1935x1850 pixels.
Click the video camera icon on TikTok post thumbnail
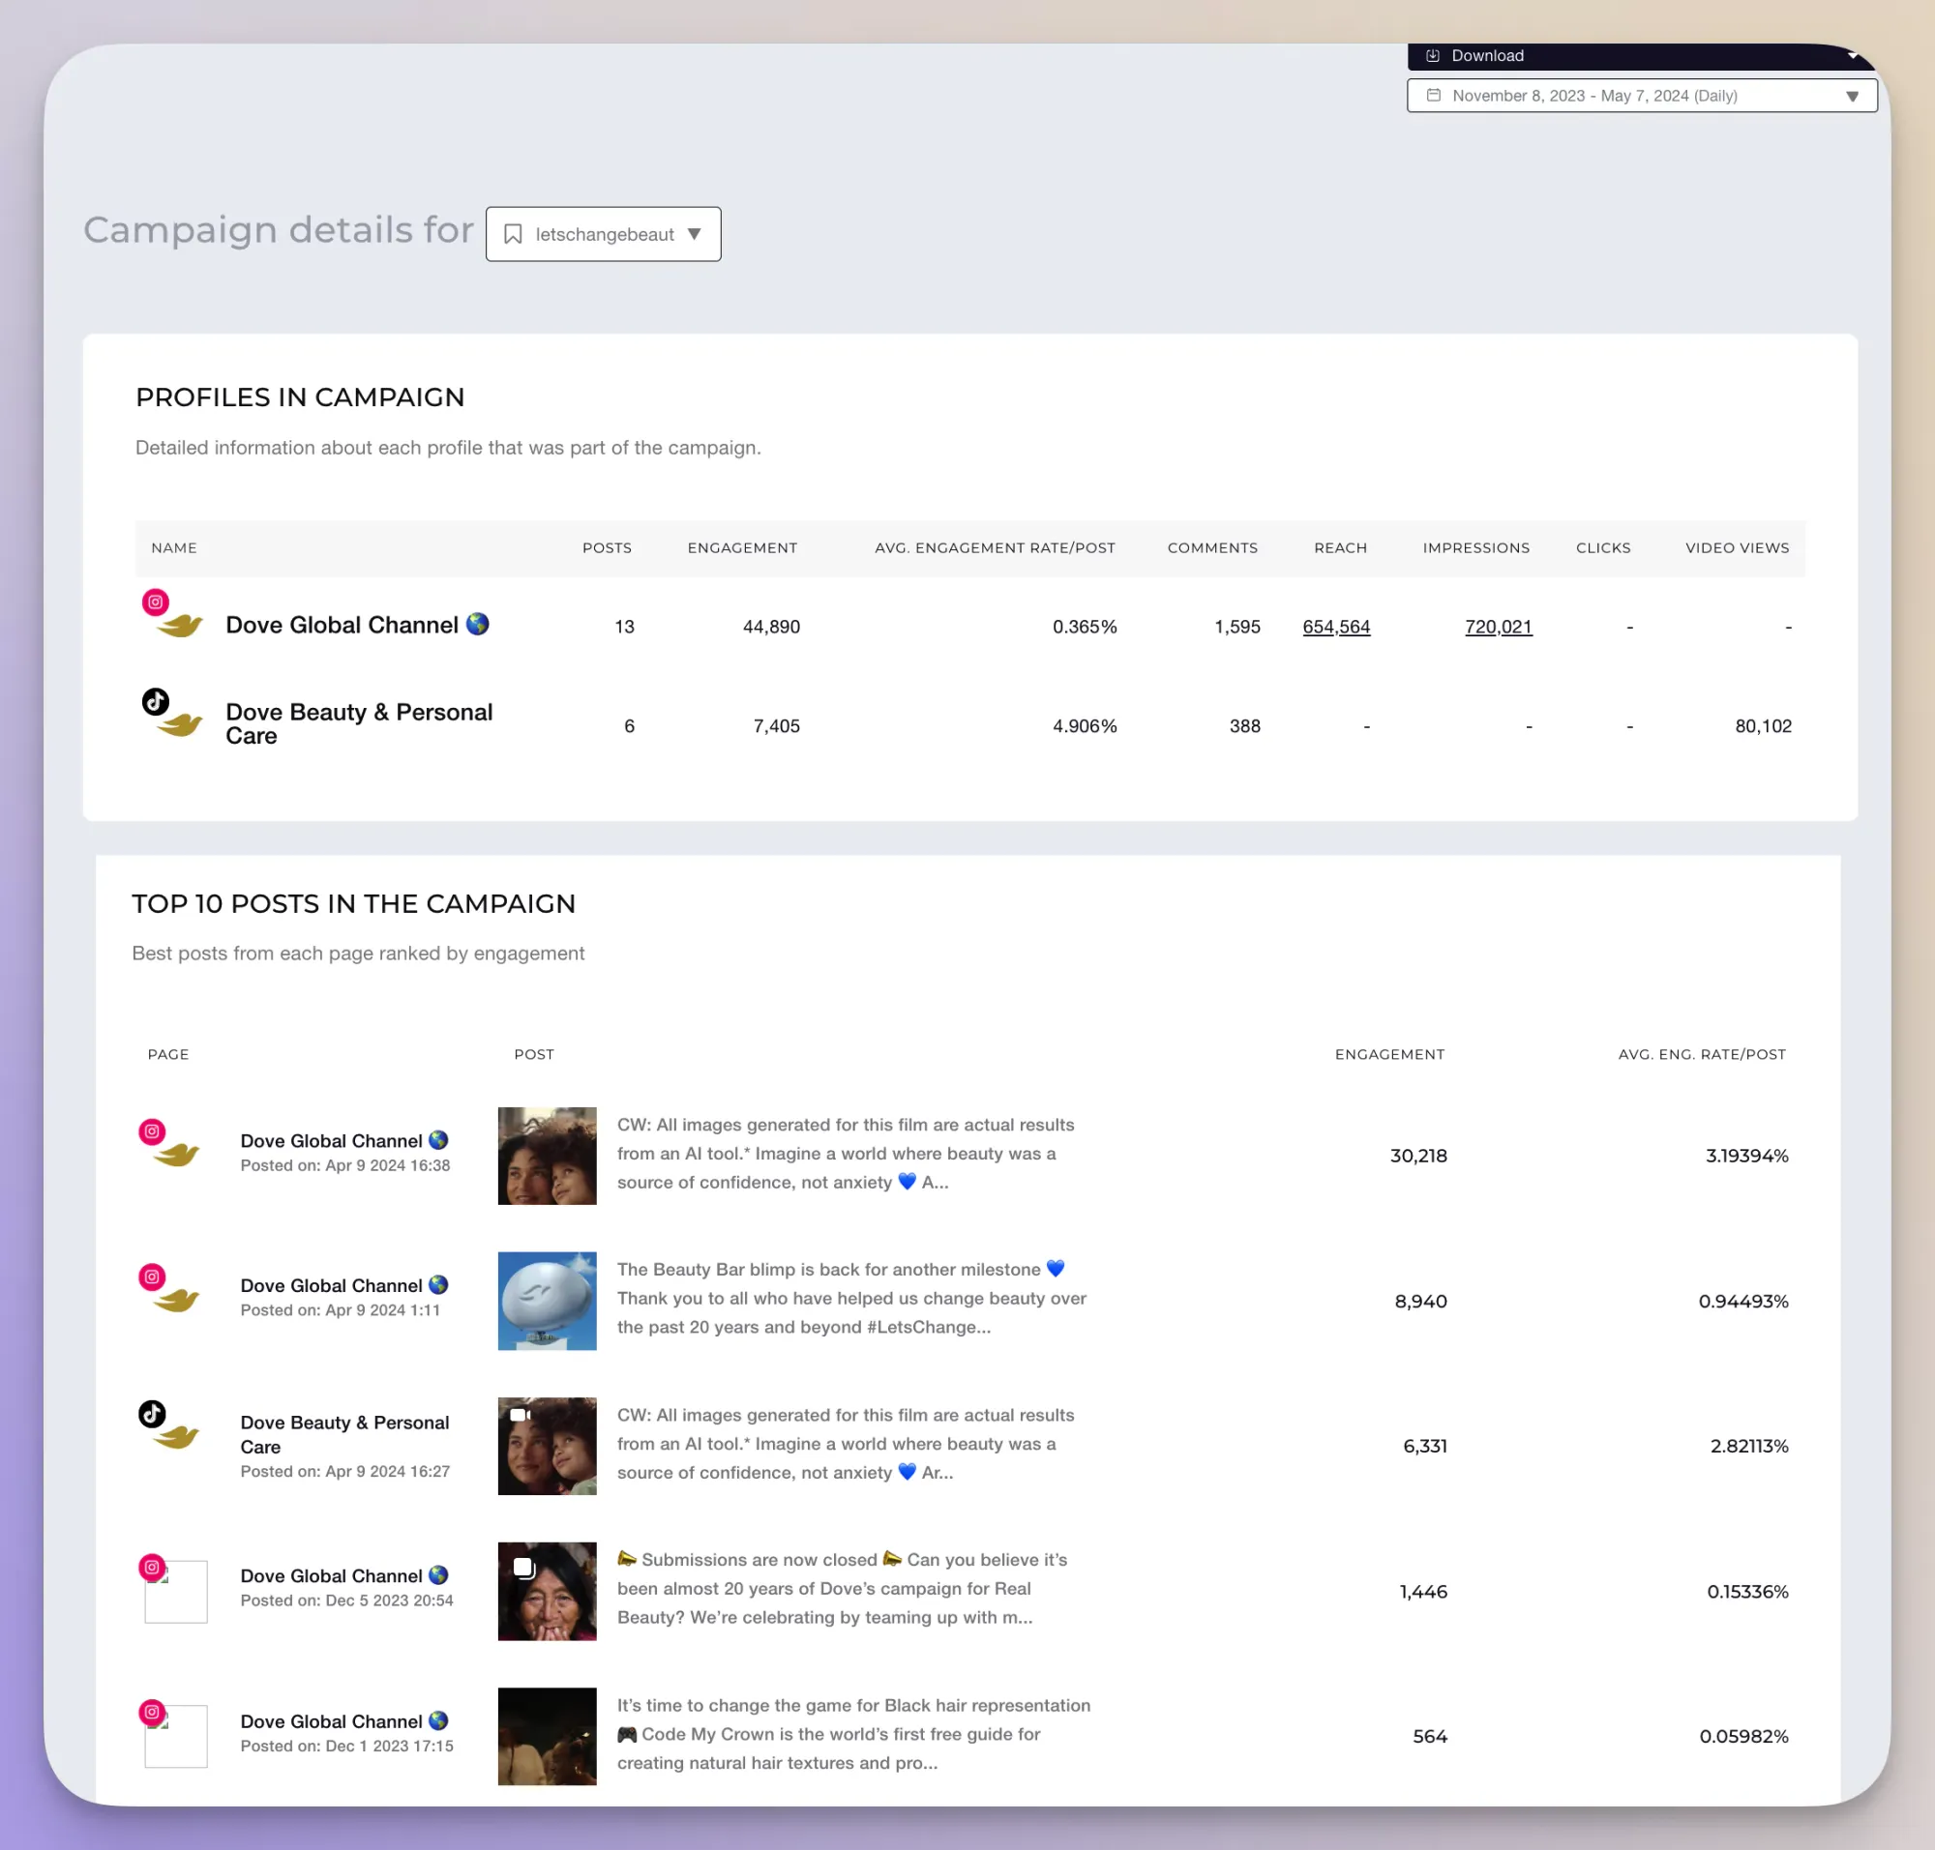click(520, 1415)
